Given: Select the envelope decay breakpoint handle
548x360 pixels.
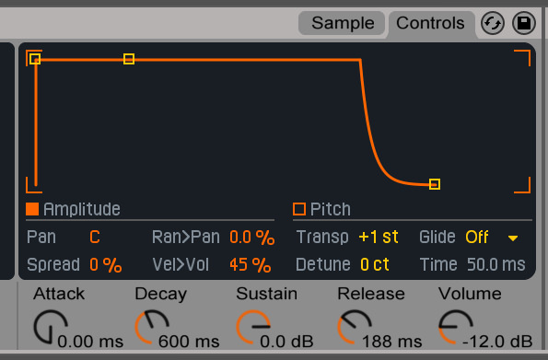Looking at the screenshot, I should click(x=129, y=59).
